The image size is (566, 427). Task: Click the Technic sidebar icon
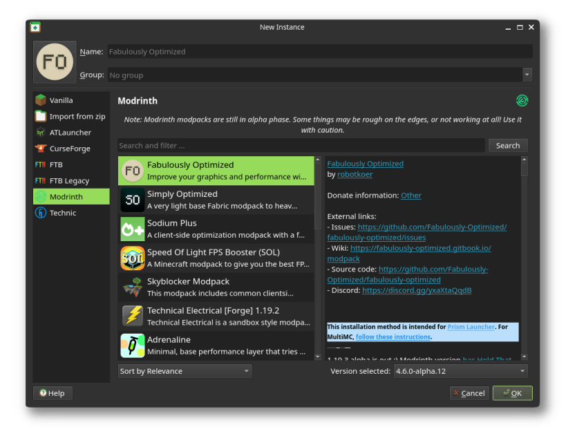click(x=41, y=213)
